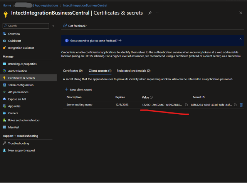Click the redacted tenant breadcrumb
Viewport: 247px width, 183px height.
point(24,5)
